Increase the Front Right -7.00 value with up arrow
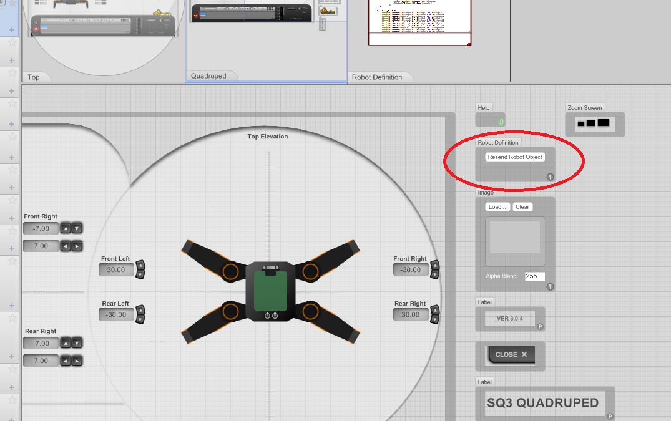The image size is (671, 421). 66,228
